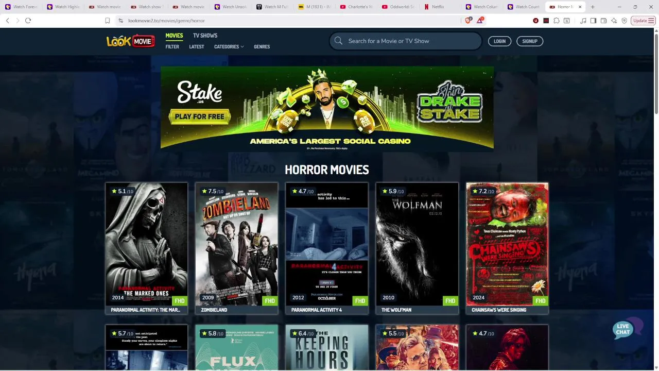659x371 pixels.
Task: Open the Paranormal Activity: The Marked Ones poster
Action: [x=146, y=244]
